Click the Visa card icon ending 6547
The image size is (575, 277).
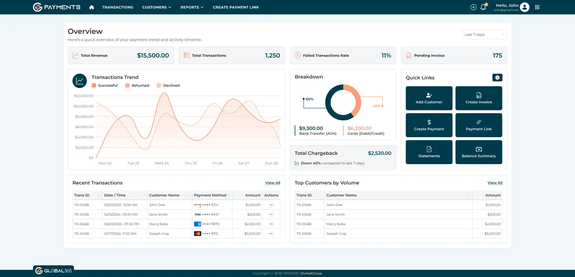(x=197, y=214)
